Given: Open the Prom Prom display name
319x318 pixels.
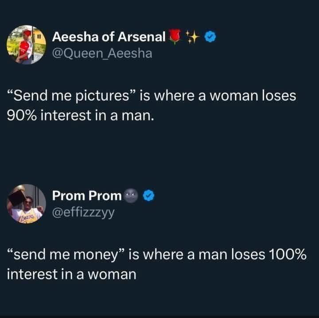Looking at the screenshot, I should point(87,196).
